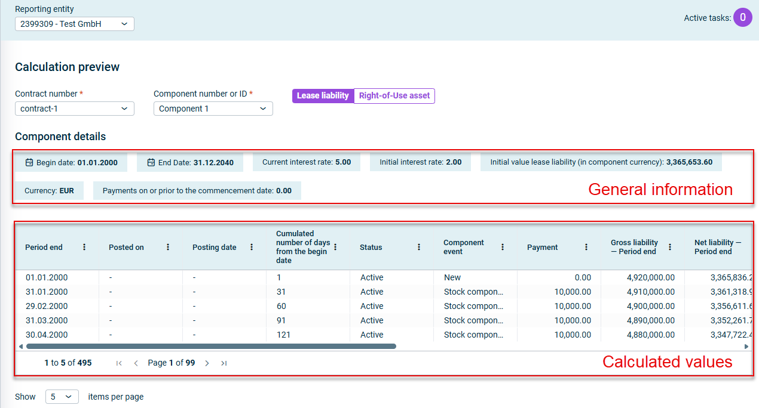Image resolution: width=759 pixels, height=408 pixels.
Task: Click the horizontal table scrollbar
Action: pyautogui.click(x=211, y=346)
